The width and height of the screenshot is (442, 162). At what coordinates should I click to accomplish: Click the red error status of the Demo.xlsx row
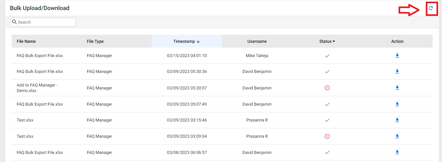[327, 88]
